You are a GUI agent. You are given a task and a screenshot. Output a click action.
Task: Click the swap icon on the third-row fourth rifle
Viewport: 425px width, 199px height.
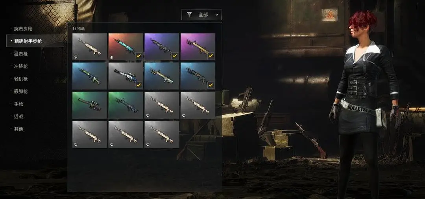(x=183, y=116)
